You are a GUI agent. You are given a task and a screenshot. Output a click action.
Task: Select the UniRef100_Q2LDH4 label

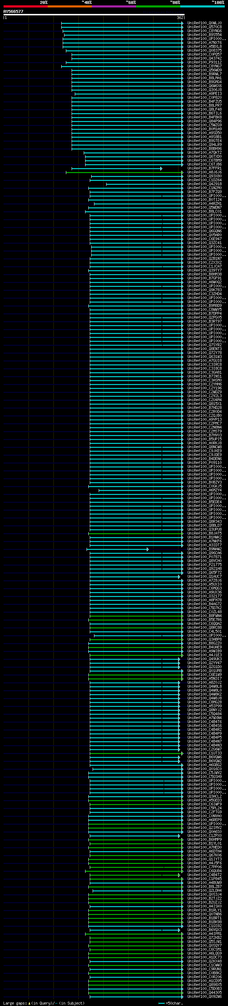[204, 891]
